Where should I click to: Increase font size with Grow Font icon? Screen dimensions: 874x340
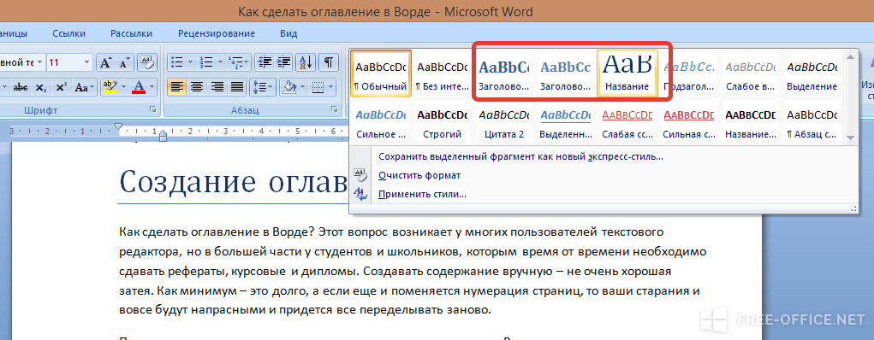pyautogui.click(x=104, y=62)
